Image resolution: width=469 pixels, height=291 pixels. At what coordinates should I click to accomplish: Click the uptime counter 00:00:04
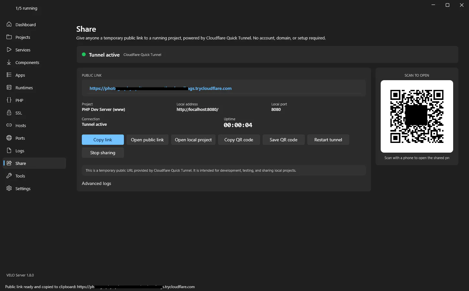(x=238, y=125)
